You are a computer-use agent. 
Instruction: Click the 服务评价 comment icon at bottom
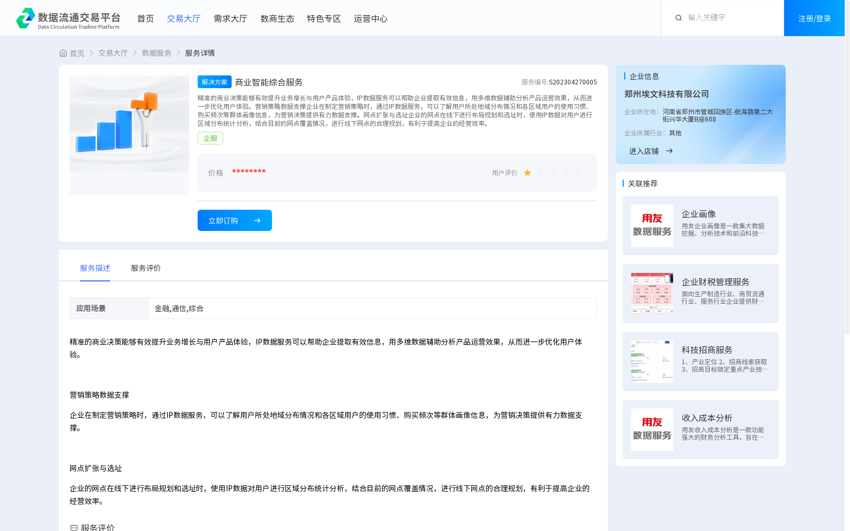[x=74, y=527]
